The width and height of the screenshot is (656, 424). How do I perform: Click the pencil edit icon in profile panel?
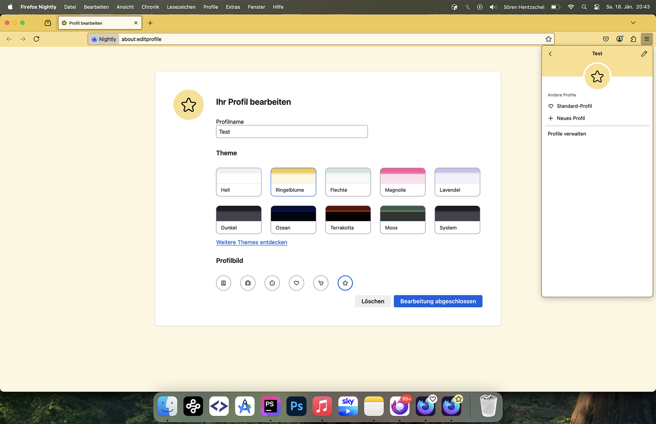click(644, 54)
